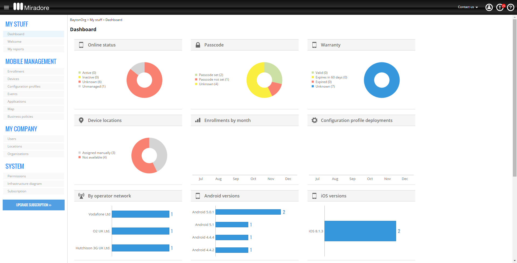517x263 pixels.
Task: Click the gear icon on Configuration profile deployments
Action: 315,120
